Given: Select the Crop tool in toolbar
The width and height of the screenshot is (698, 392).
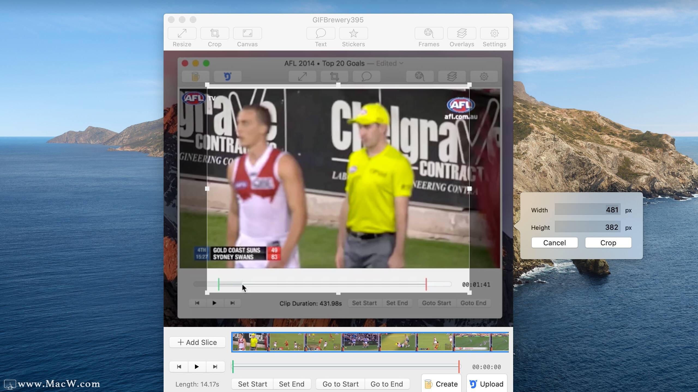Looking at the screenshot, I should 215,33.
